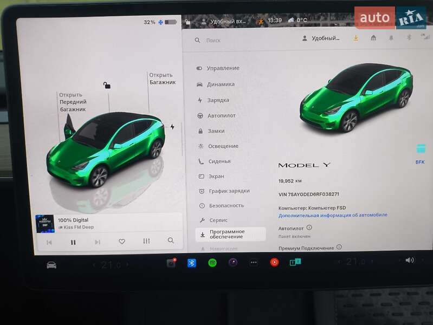Open the Освещение settings section
The width and height of the screenshot is (433, 325).
coord(218,146)
